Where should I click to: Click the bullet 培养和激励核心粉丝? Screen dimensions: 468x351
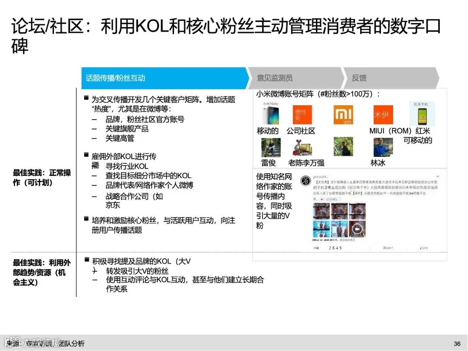point(163,225)
